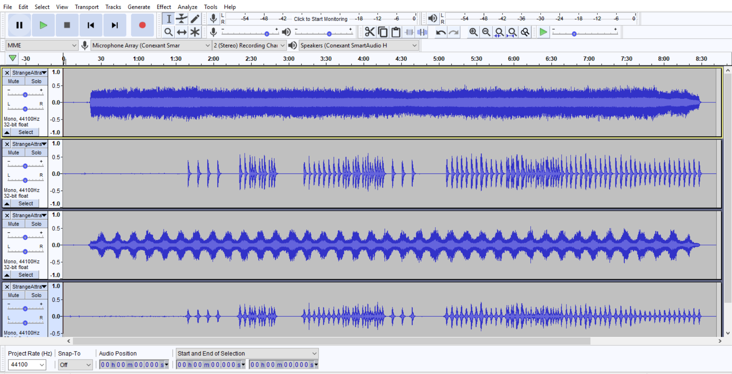
Task: Click the Zoom Out icon
Action: (486, 32)
